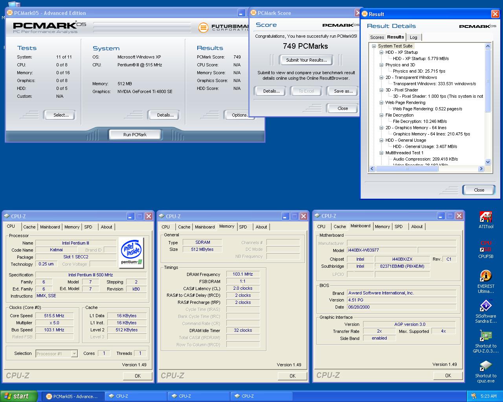Switch to Scores tab in Result window

pyautogui.click(x=377, y=37)
